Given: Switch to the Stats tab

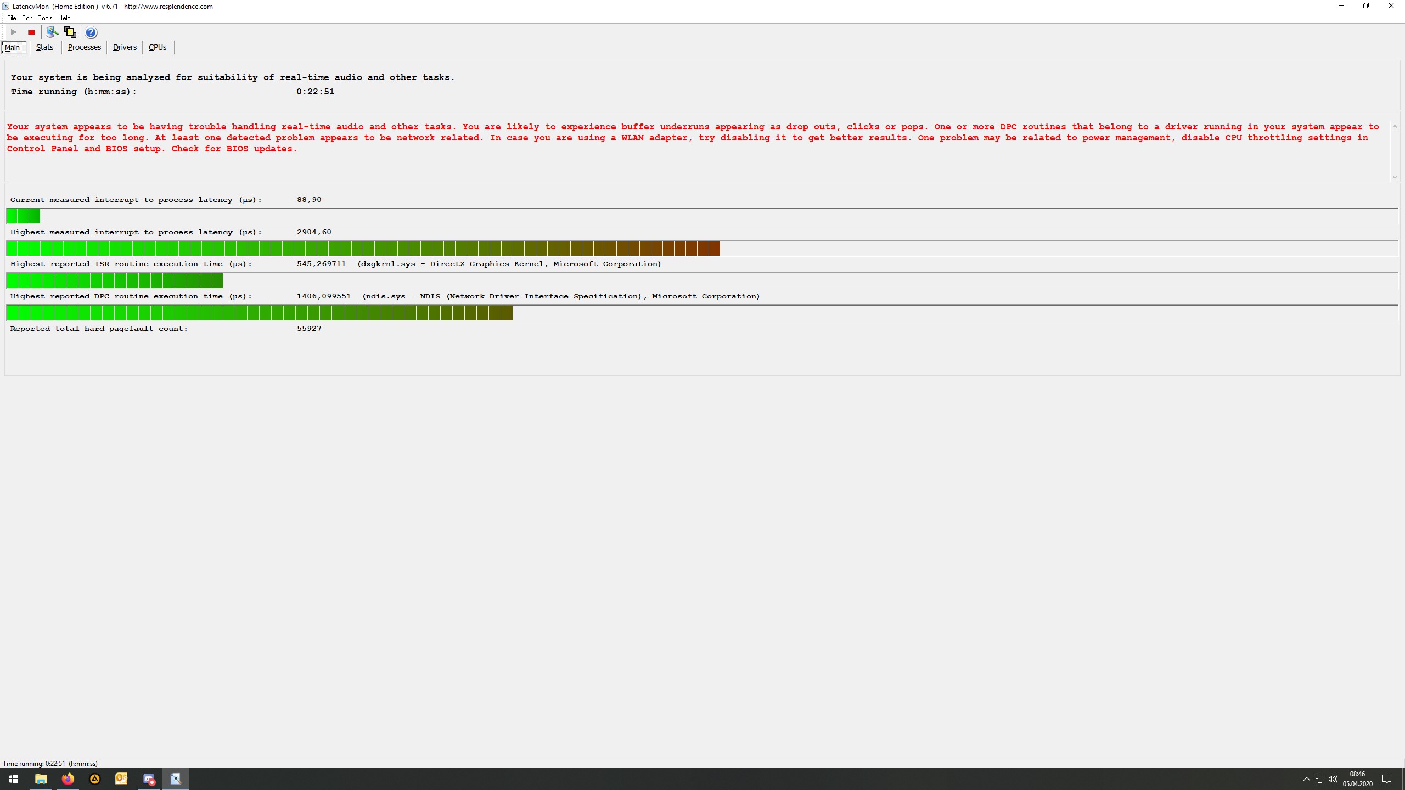Looking at the screenshot, I should coord(44,47).
